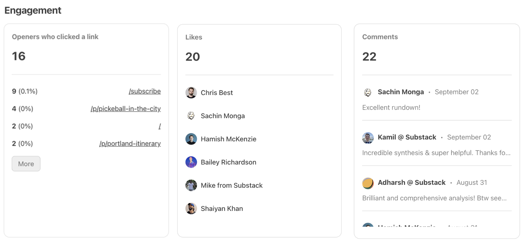The height and width of the screenshot is (243, 525).
Task: Show more clicked links with More button
Action: (26, 164)
